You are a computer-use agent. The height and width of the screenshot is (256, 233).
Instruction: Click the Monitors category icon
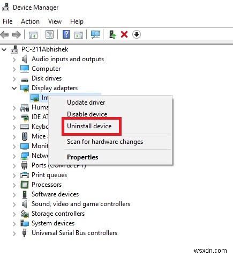point(25,147)
